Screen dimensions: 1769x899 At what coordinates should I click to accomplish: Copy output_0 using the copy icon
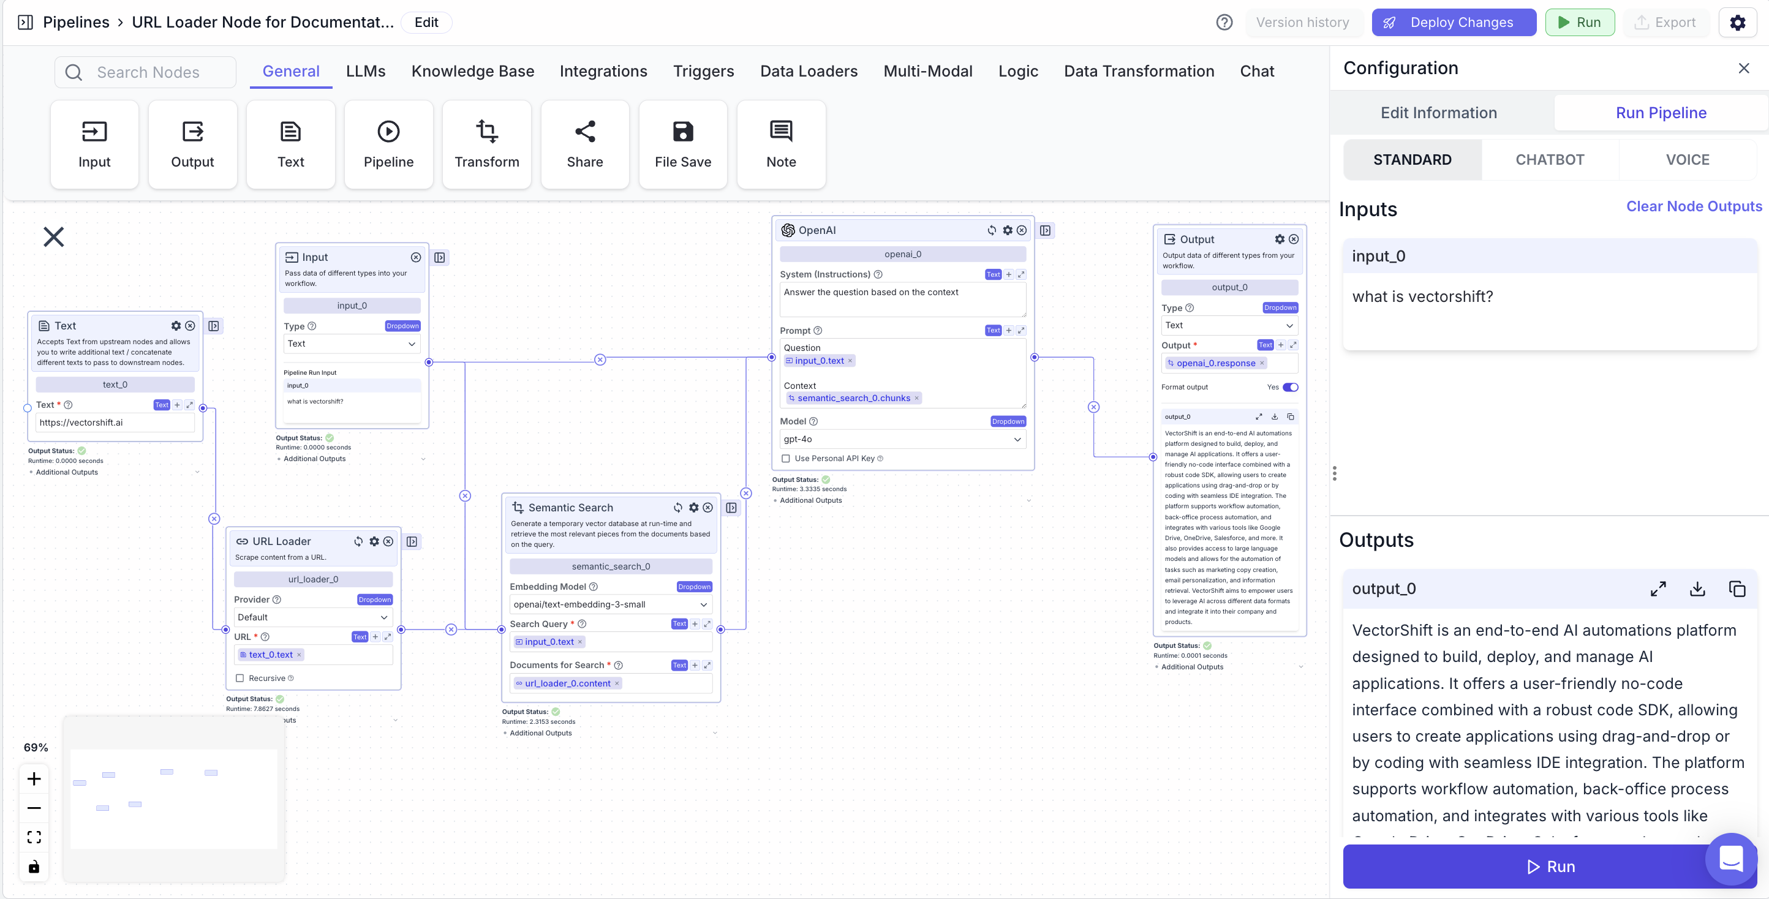click(1737, 589)
